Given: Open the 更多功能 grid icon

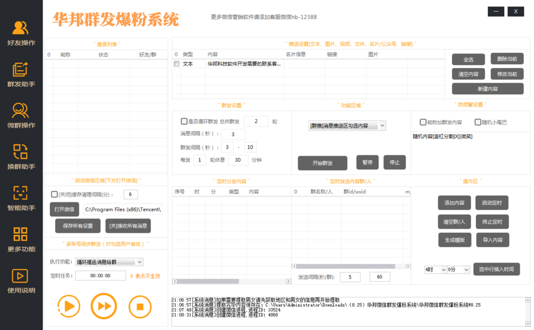Looking at the screenshot, I should [20, 234].
